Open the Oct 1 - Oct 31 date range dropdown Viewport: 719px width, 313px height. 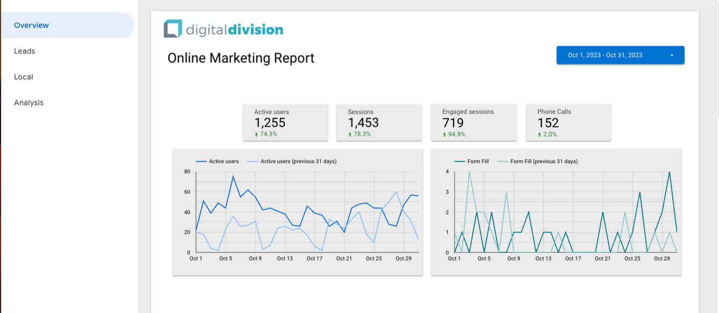[x=620, y=55]
